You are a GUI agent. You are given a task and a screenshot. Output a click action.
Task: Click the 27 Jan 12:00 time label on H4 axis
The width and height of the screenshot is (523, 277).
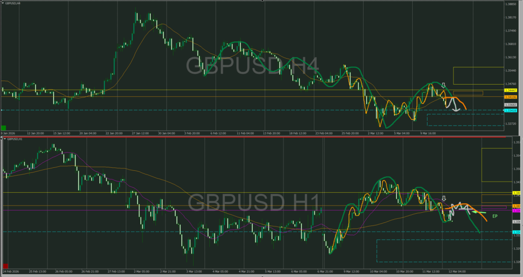coord(139,133)
